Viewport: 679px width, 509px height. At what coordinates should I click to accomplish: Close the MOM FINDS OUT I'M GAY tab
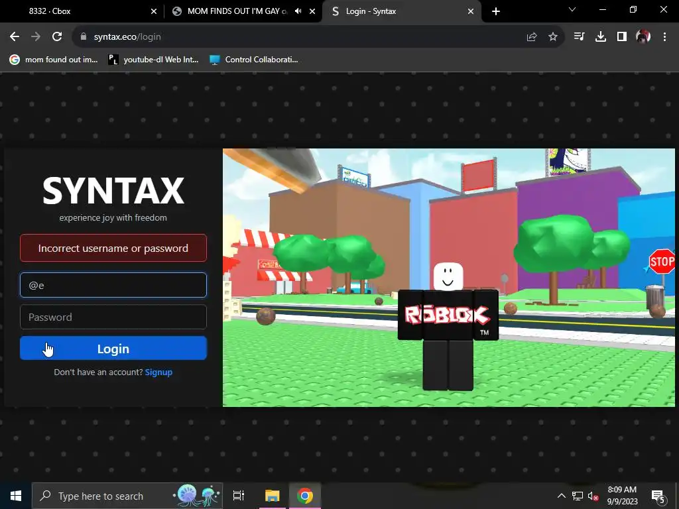312,11
